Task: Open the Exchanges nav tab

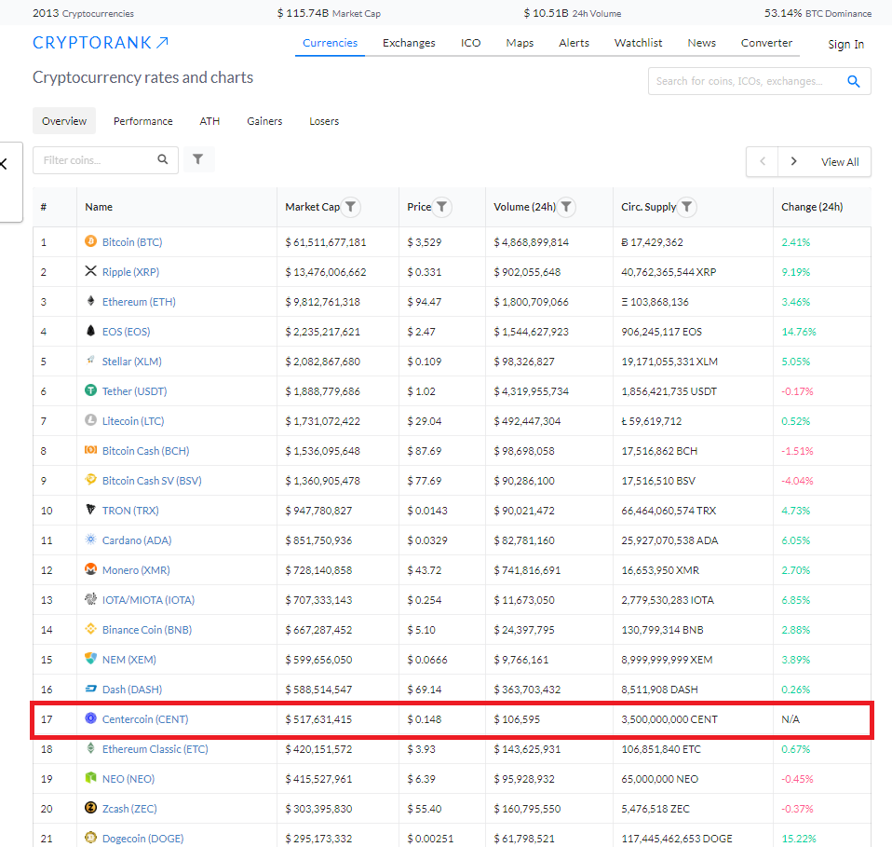Action: coord(409,43)
